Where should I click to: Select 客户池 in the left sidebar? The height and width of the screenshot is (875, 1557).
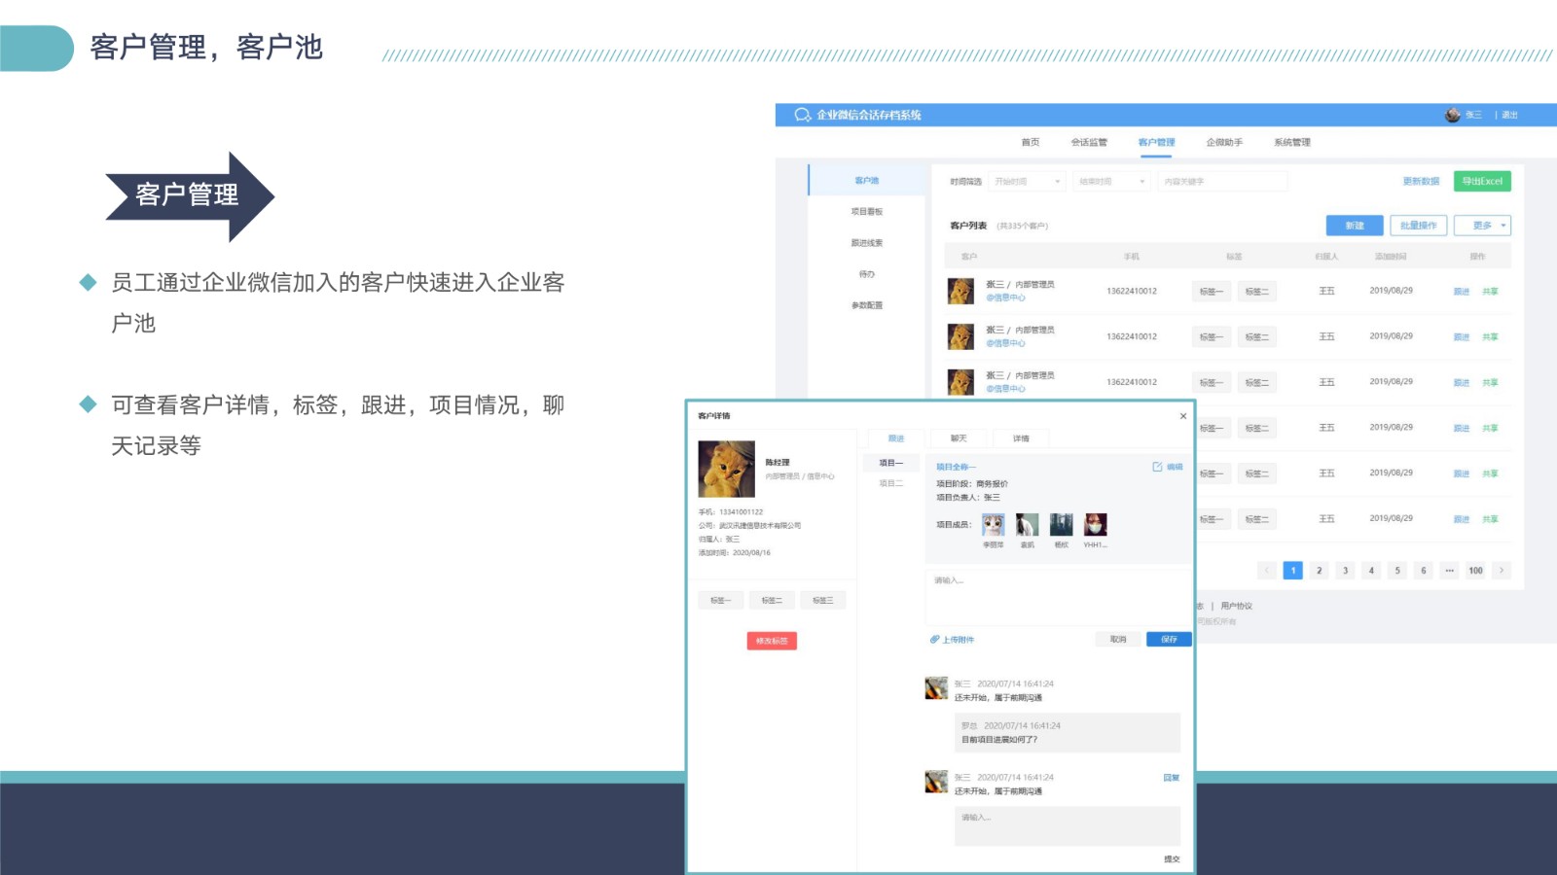click(867, 181)
